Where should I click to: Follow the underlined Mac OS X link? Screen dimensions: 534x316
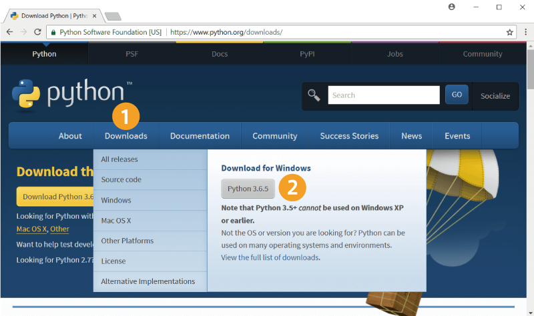31,229
